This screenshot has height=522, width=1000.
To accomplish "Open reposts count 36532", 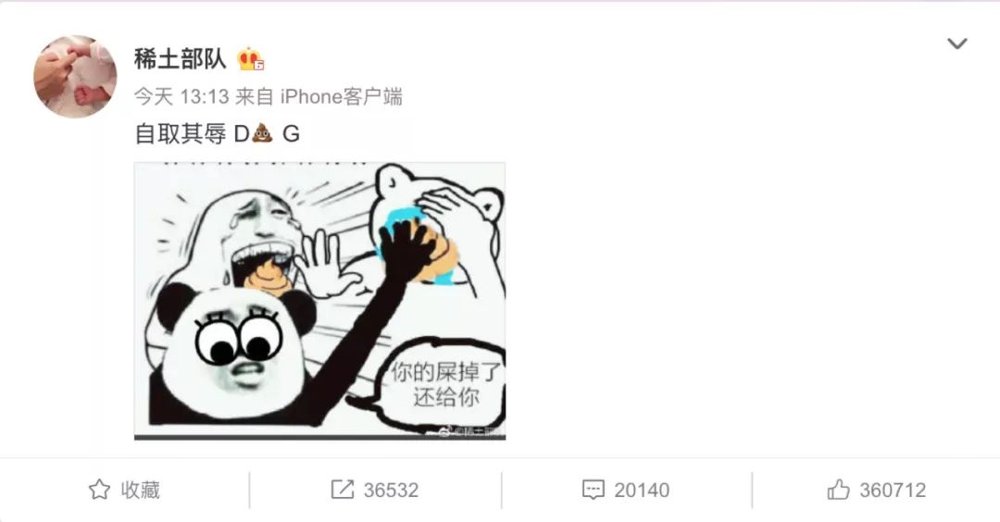I will point(391,491).
